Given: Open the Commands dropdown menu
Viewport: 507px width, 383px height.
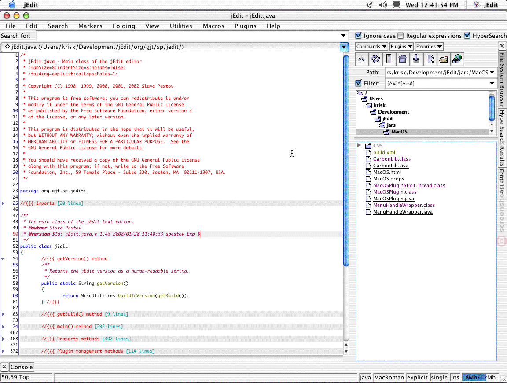Looking at the screenshot, I should (x=371, y=47).
